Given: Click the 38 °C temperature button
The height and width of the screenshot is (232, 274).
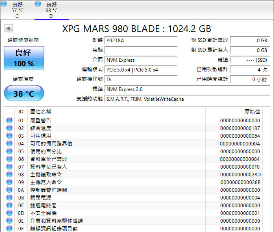Looking at the screenshot, I should [24, 93].
